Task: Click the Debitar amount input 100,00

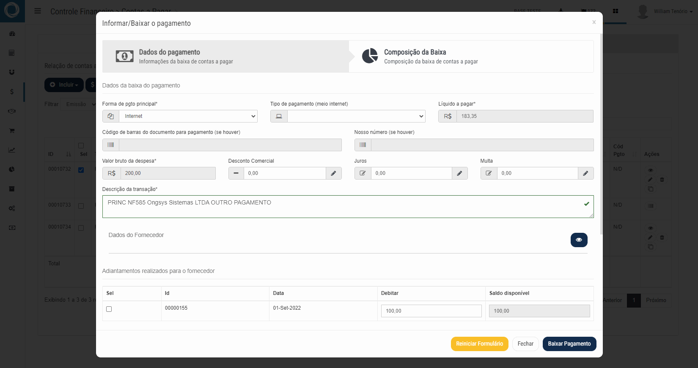Action: (x=431, y=311)
